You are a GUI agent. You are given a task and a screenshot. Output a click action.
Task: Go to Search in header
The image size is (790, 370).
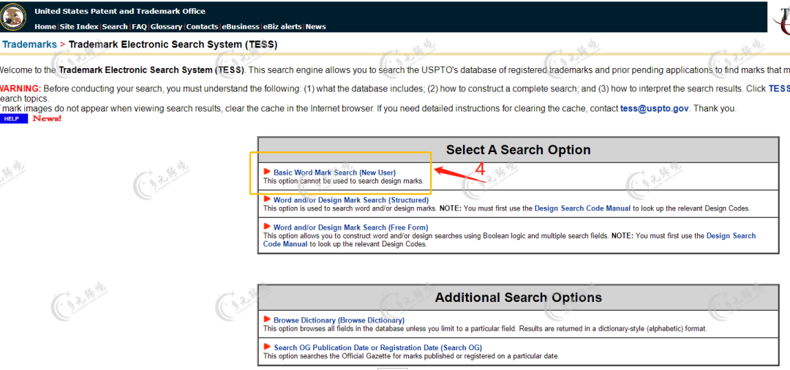tap(115, 26)
